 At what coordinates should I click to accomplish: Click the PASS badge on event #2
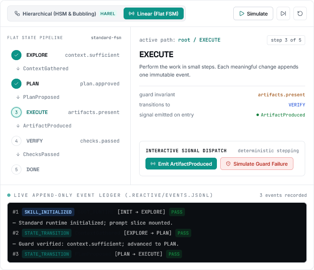(x=183, y=233)
